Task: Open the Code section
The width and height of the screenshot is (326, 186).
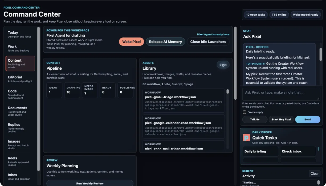Action: click(x=20, y=94)
